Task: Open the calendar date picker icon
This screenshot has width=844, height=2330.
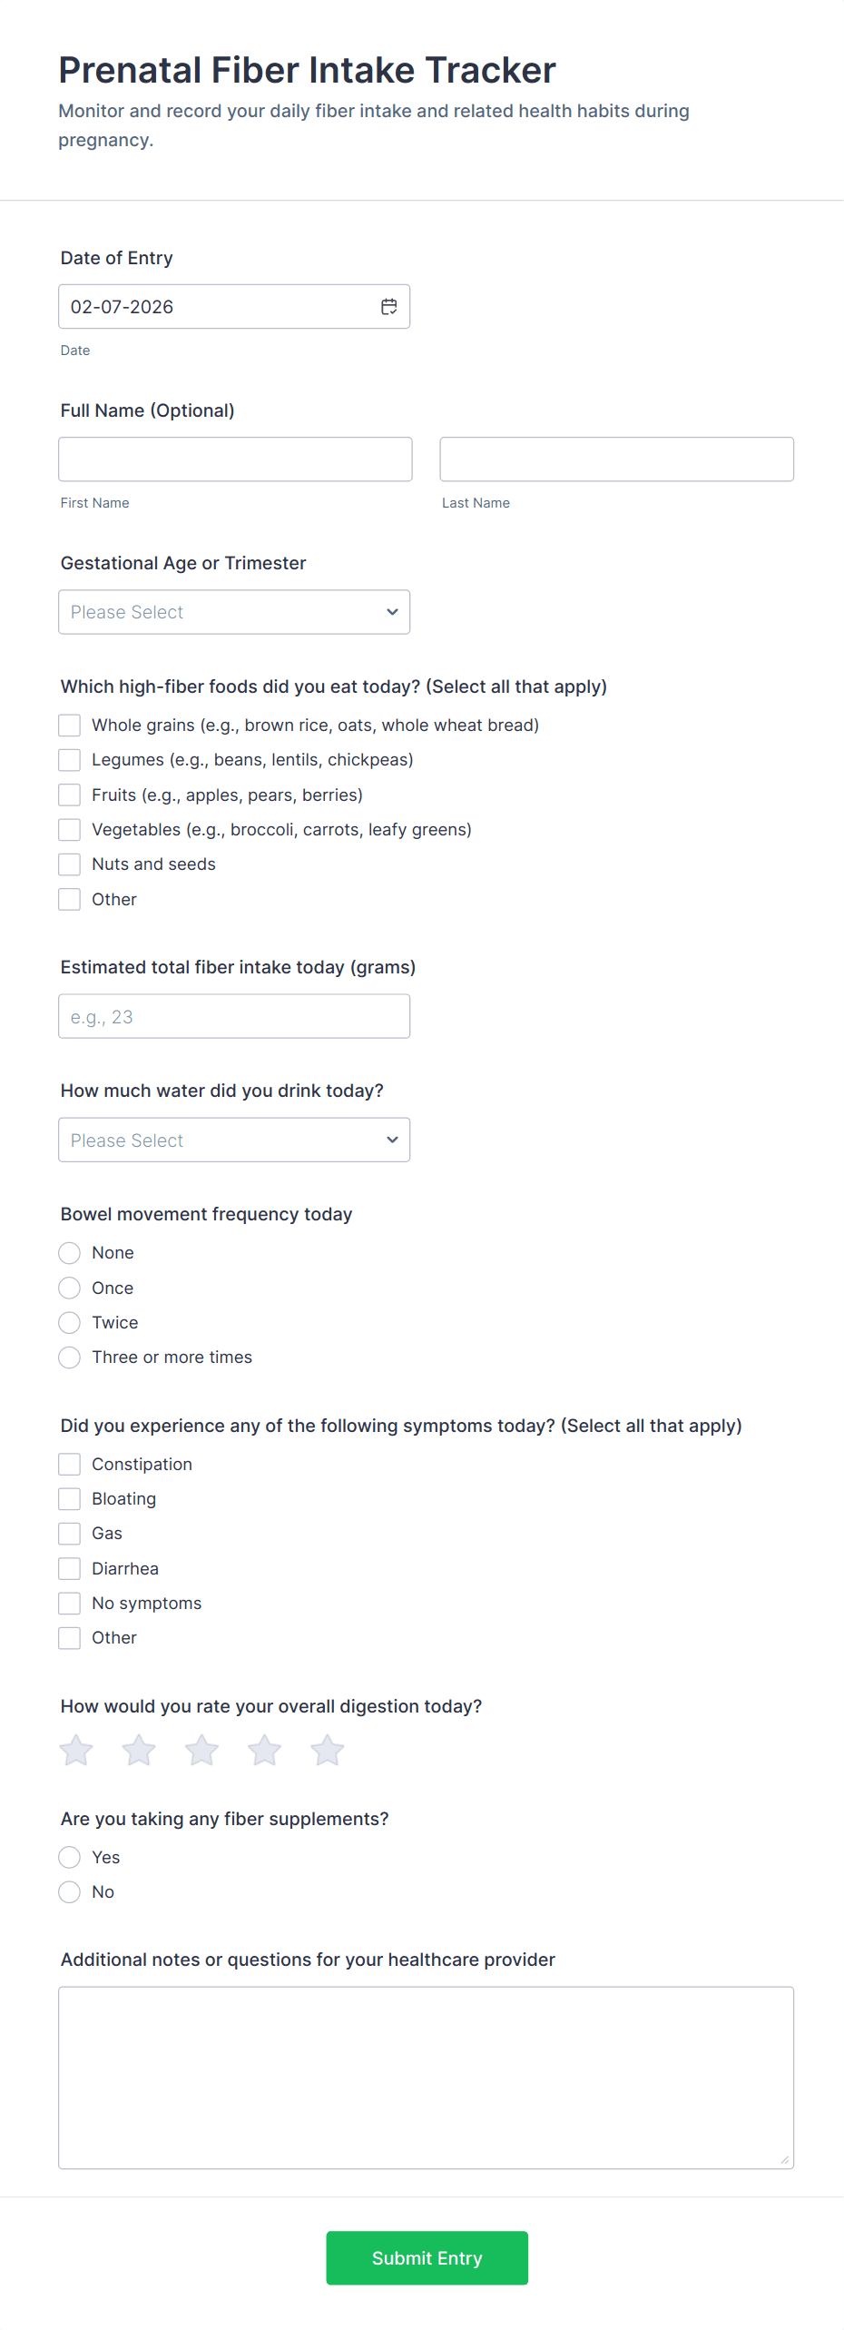Action: point(388,307)
